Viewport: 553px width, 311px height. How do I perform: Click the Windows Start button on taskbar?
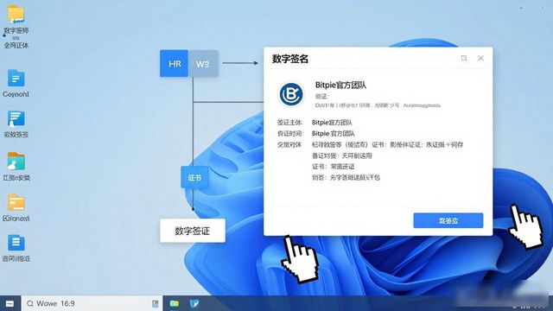click(10, 303)
